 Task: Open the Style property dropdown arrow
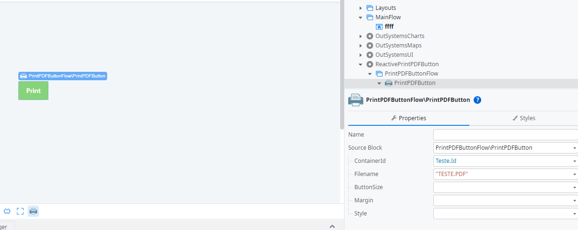[x=575, y=214]
